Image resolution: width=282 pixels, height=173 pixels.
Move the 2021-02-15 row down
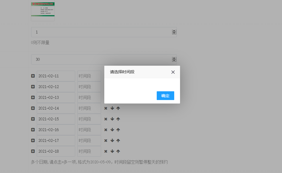[112, 119]
